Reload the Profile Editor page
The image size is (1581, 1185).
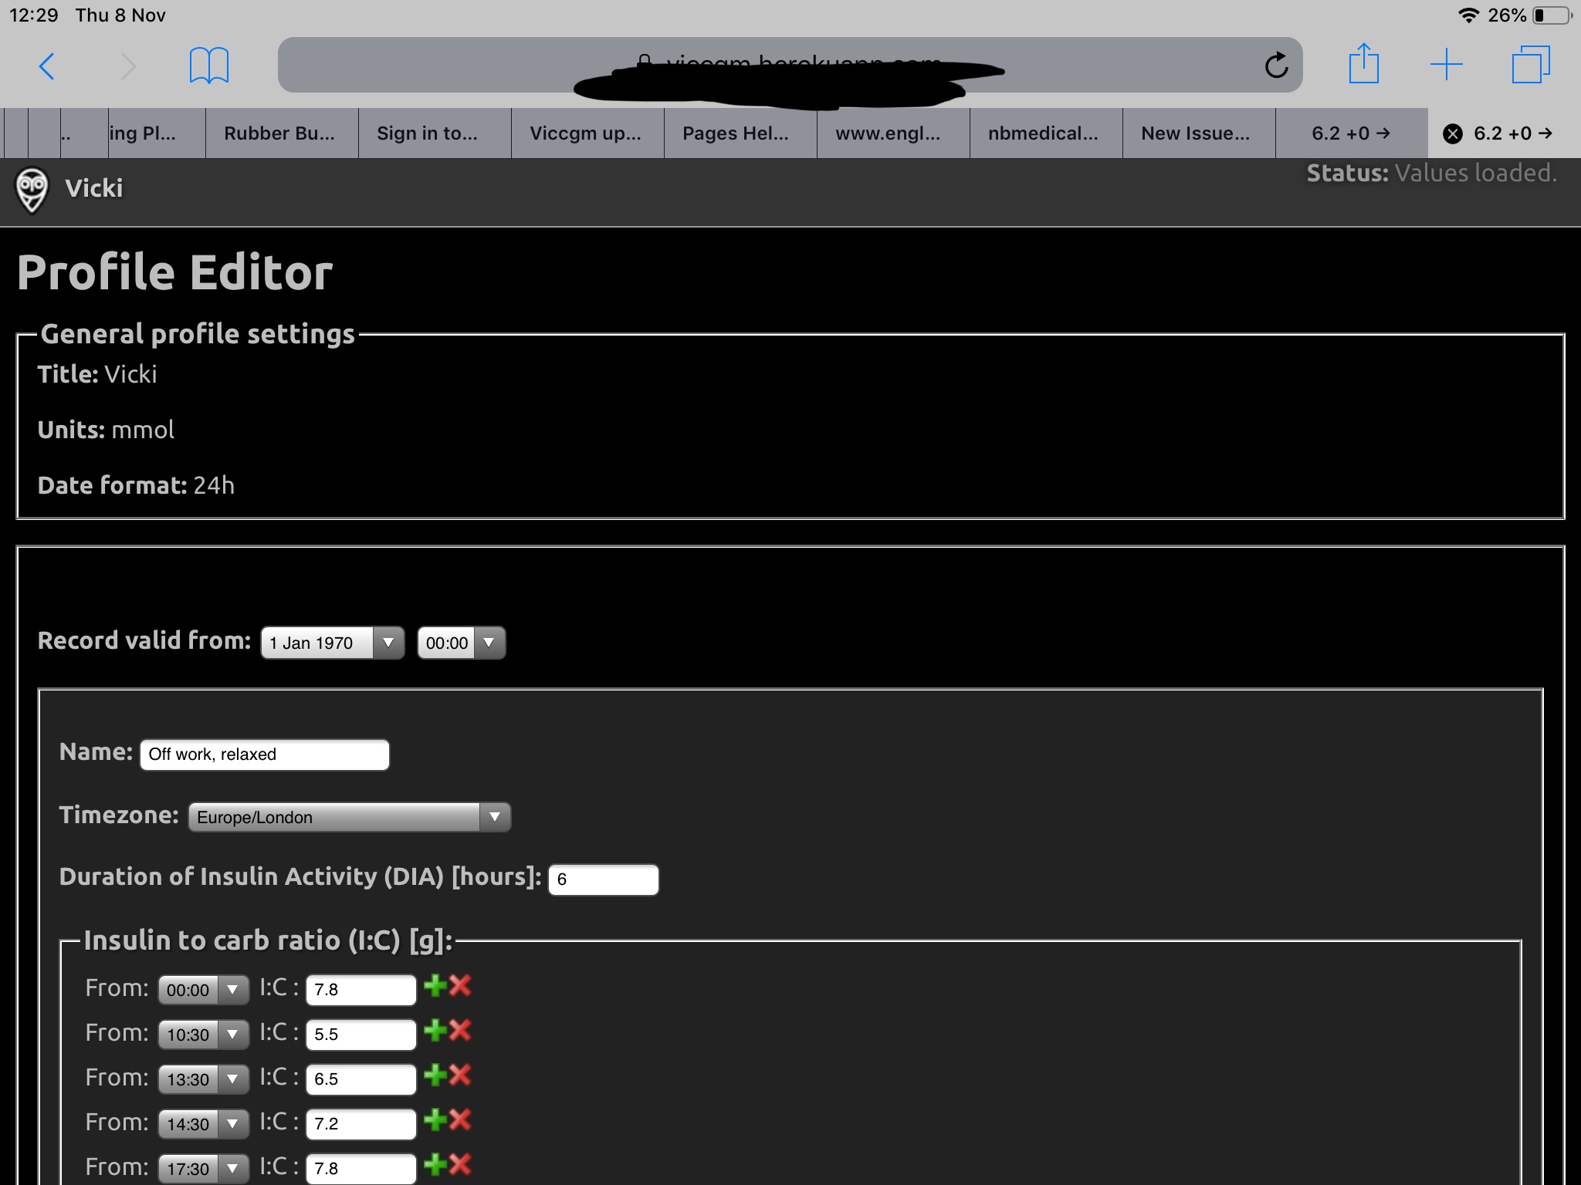1277,64
